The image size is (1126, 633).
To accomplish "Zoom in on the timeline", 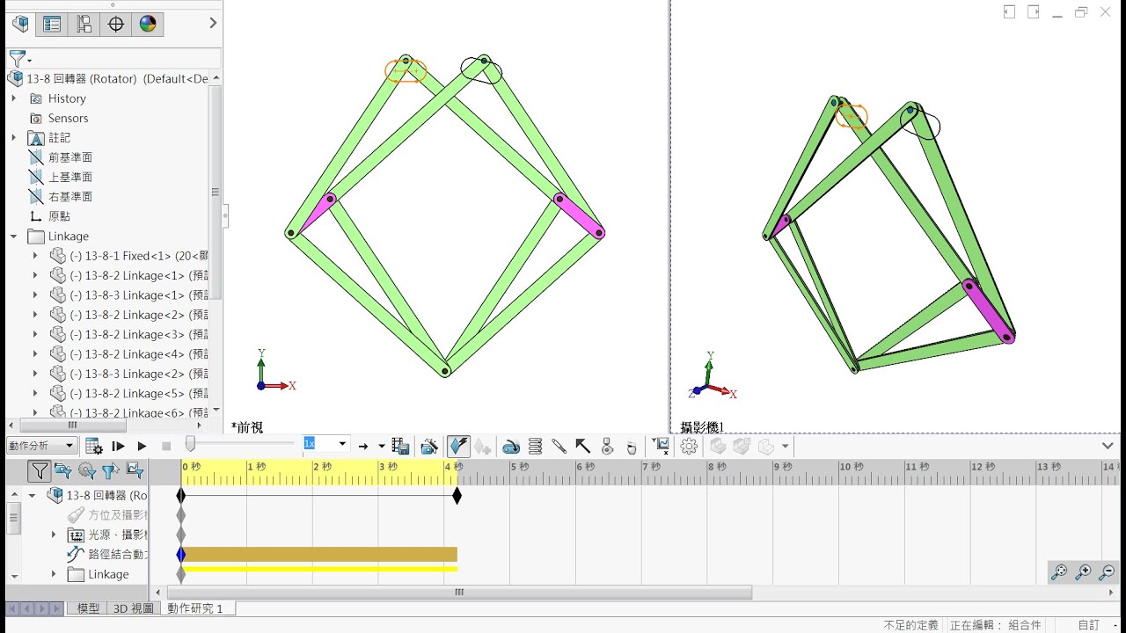I will (x=1083, y=571).
